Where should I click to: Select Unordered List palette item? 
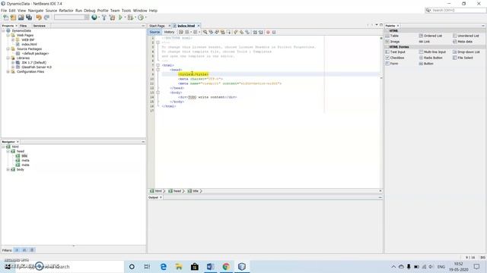pyautogui.click(x=466, y=36)
